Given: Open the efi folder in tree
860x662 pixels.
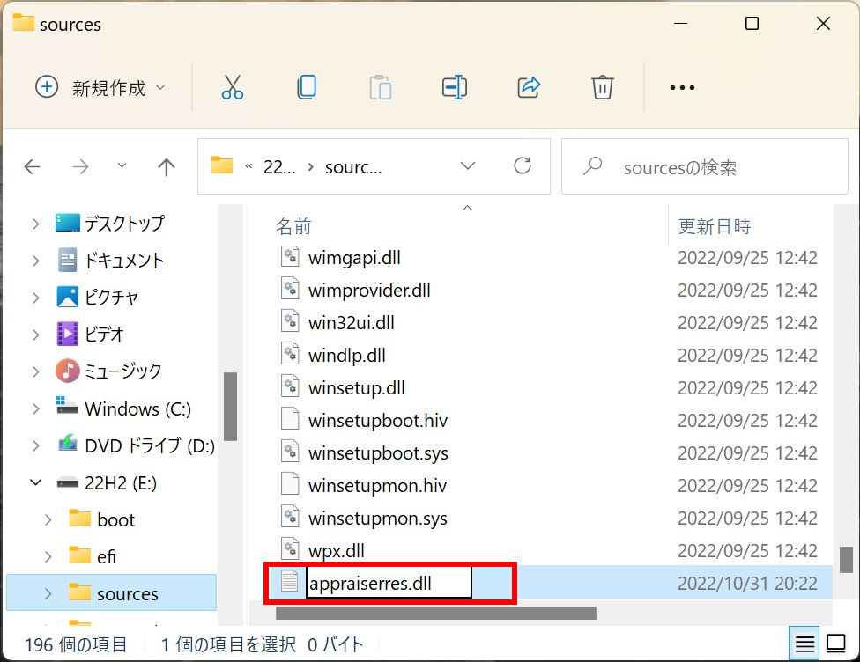Looking at the screenshot, I should [x=93, y=556].
